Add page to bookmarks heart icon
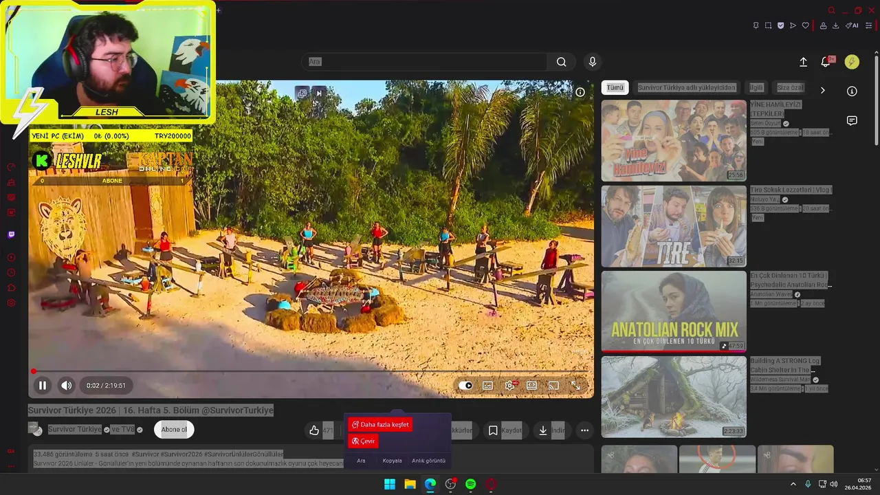 click(x=805, y=25)
